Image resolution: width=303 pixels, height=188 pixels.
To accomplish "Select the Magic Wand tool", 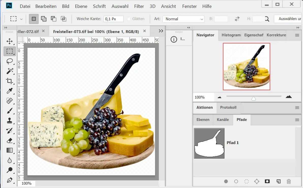I will (x=10, y=71).
